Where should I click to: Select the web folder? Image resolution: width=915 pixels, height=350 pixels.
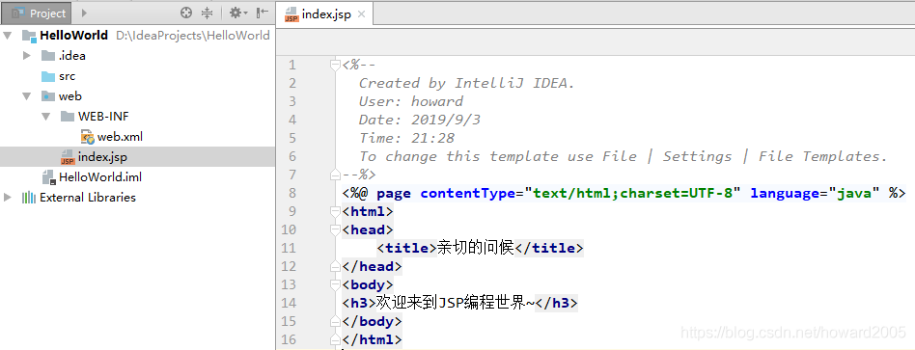point(70,96)
